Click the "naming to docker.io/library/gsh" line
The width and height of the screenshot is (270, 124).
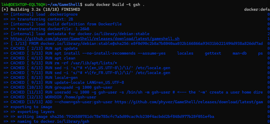click(x=53, y=121)
